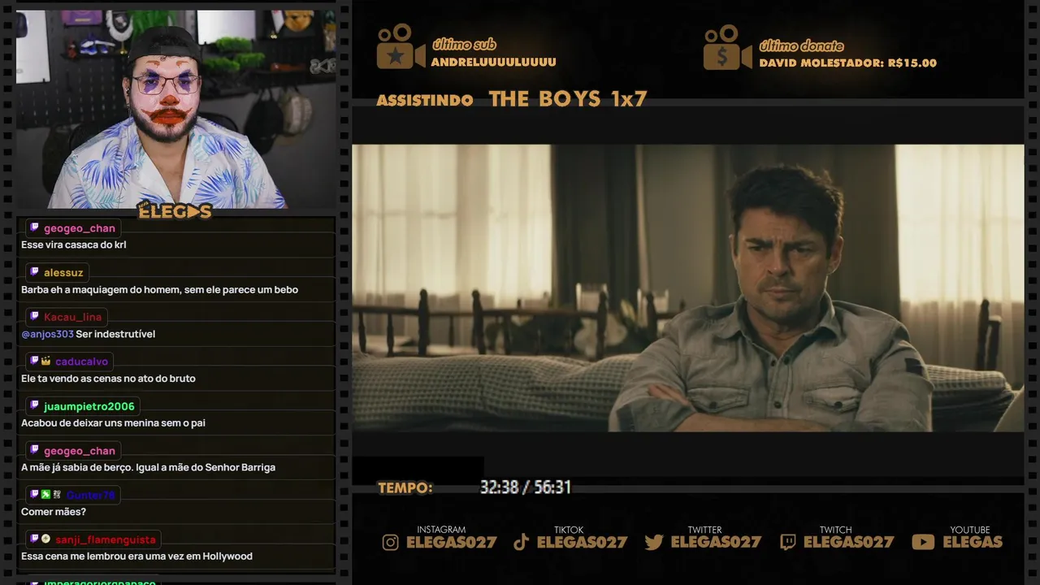The width and height of the screenshot is (1040, 585).
Task: Open the ELEGAS027 TikTok handle
Action: [x=582, y=542]
